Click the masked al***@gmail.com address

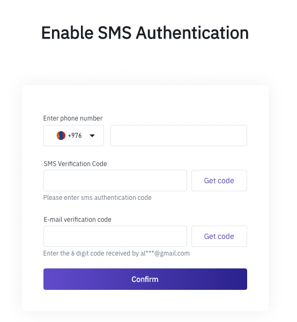click(x=165, y=253)
